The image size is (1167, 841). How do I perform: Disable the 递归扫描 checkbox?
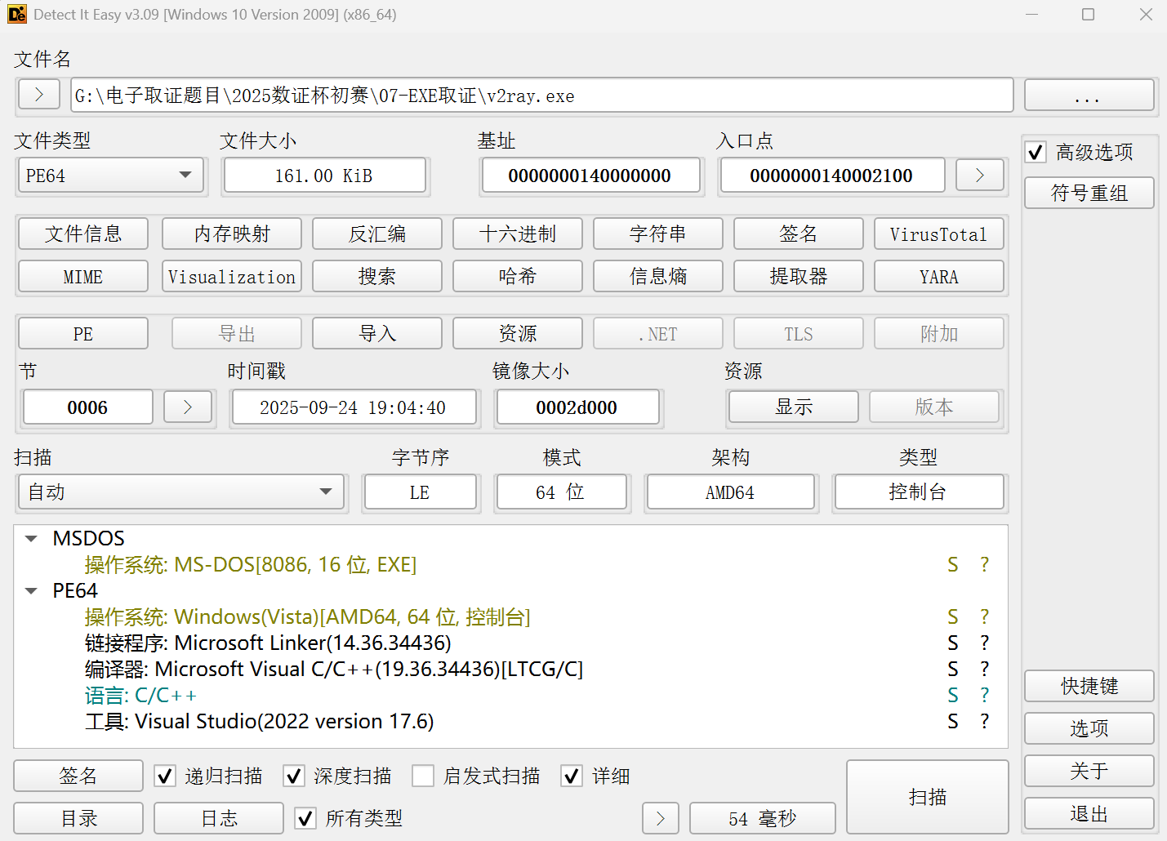pos(165,776)
